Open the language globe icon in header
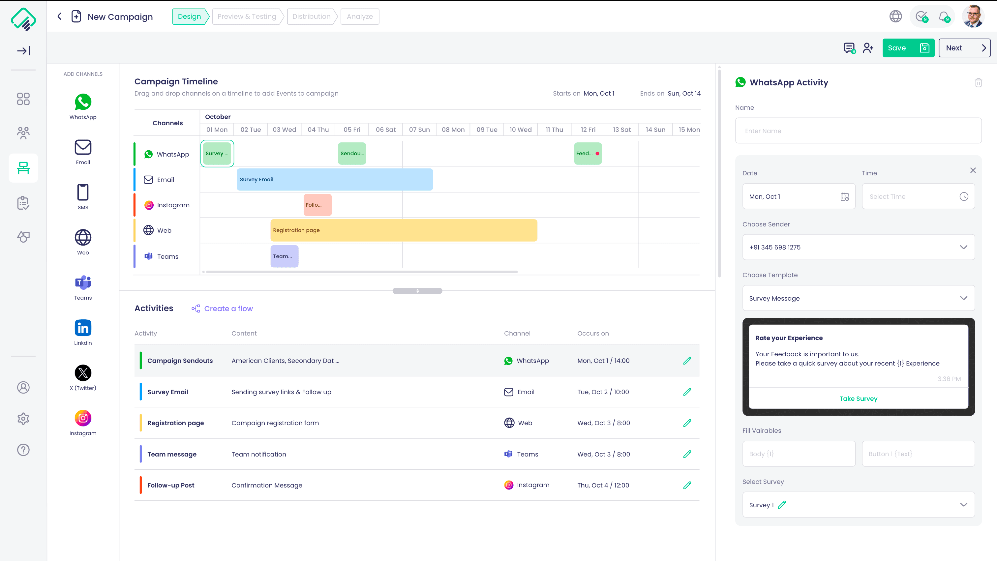The image size is (997, 561). 895,16
